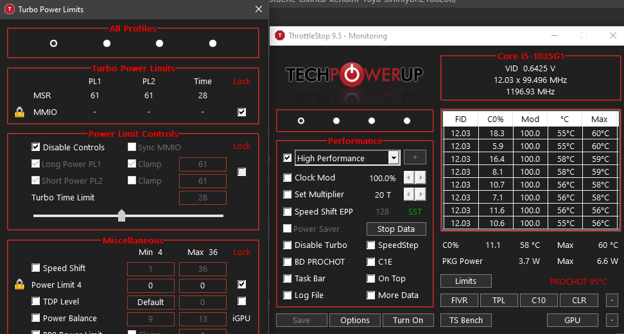The width and height of the screenshot is (624, 334).
Task: Toggle the TDP Level lock checkbox
Action: (x=241, y=301)
